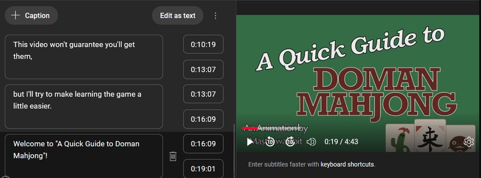The height and width of the screenshot is (178, 481).
Task: Click the caption list scrollbar
Action: click(234, 151)
